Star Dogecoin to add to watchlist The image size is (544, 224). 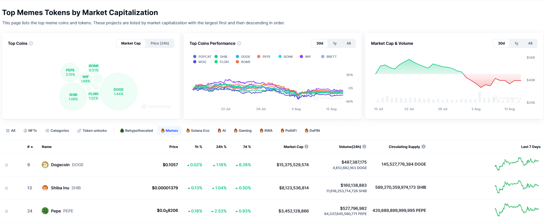coord(6,165)
